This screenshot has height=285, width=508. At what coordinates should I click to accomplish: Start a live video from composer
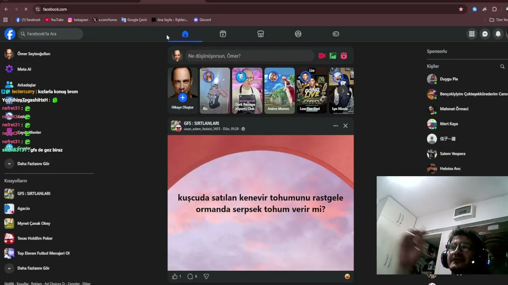point(322,56)
